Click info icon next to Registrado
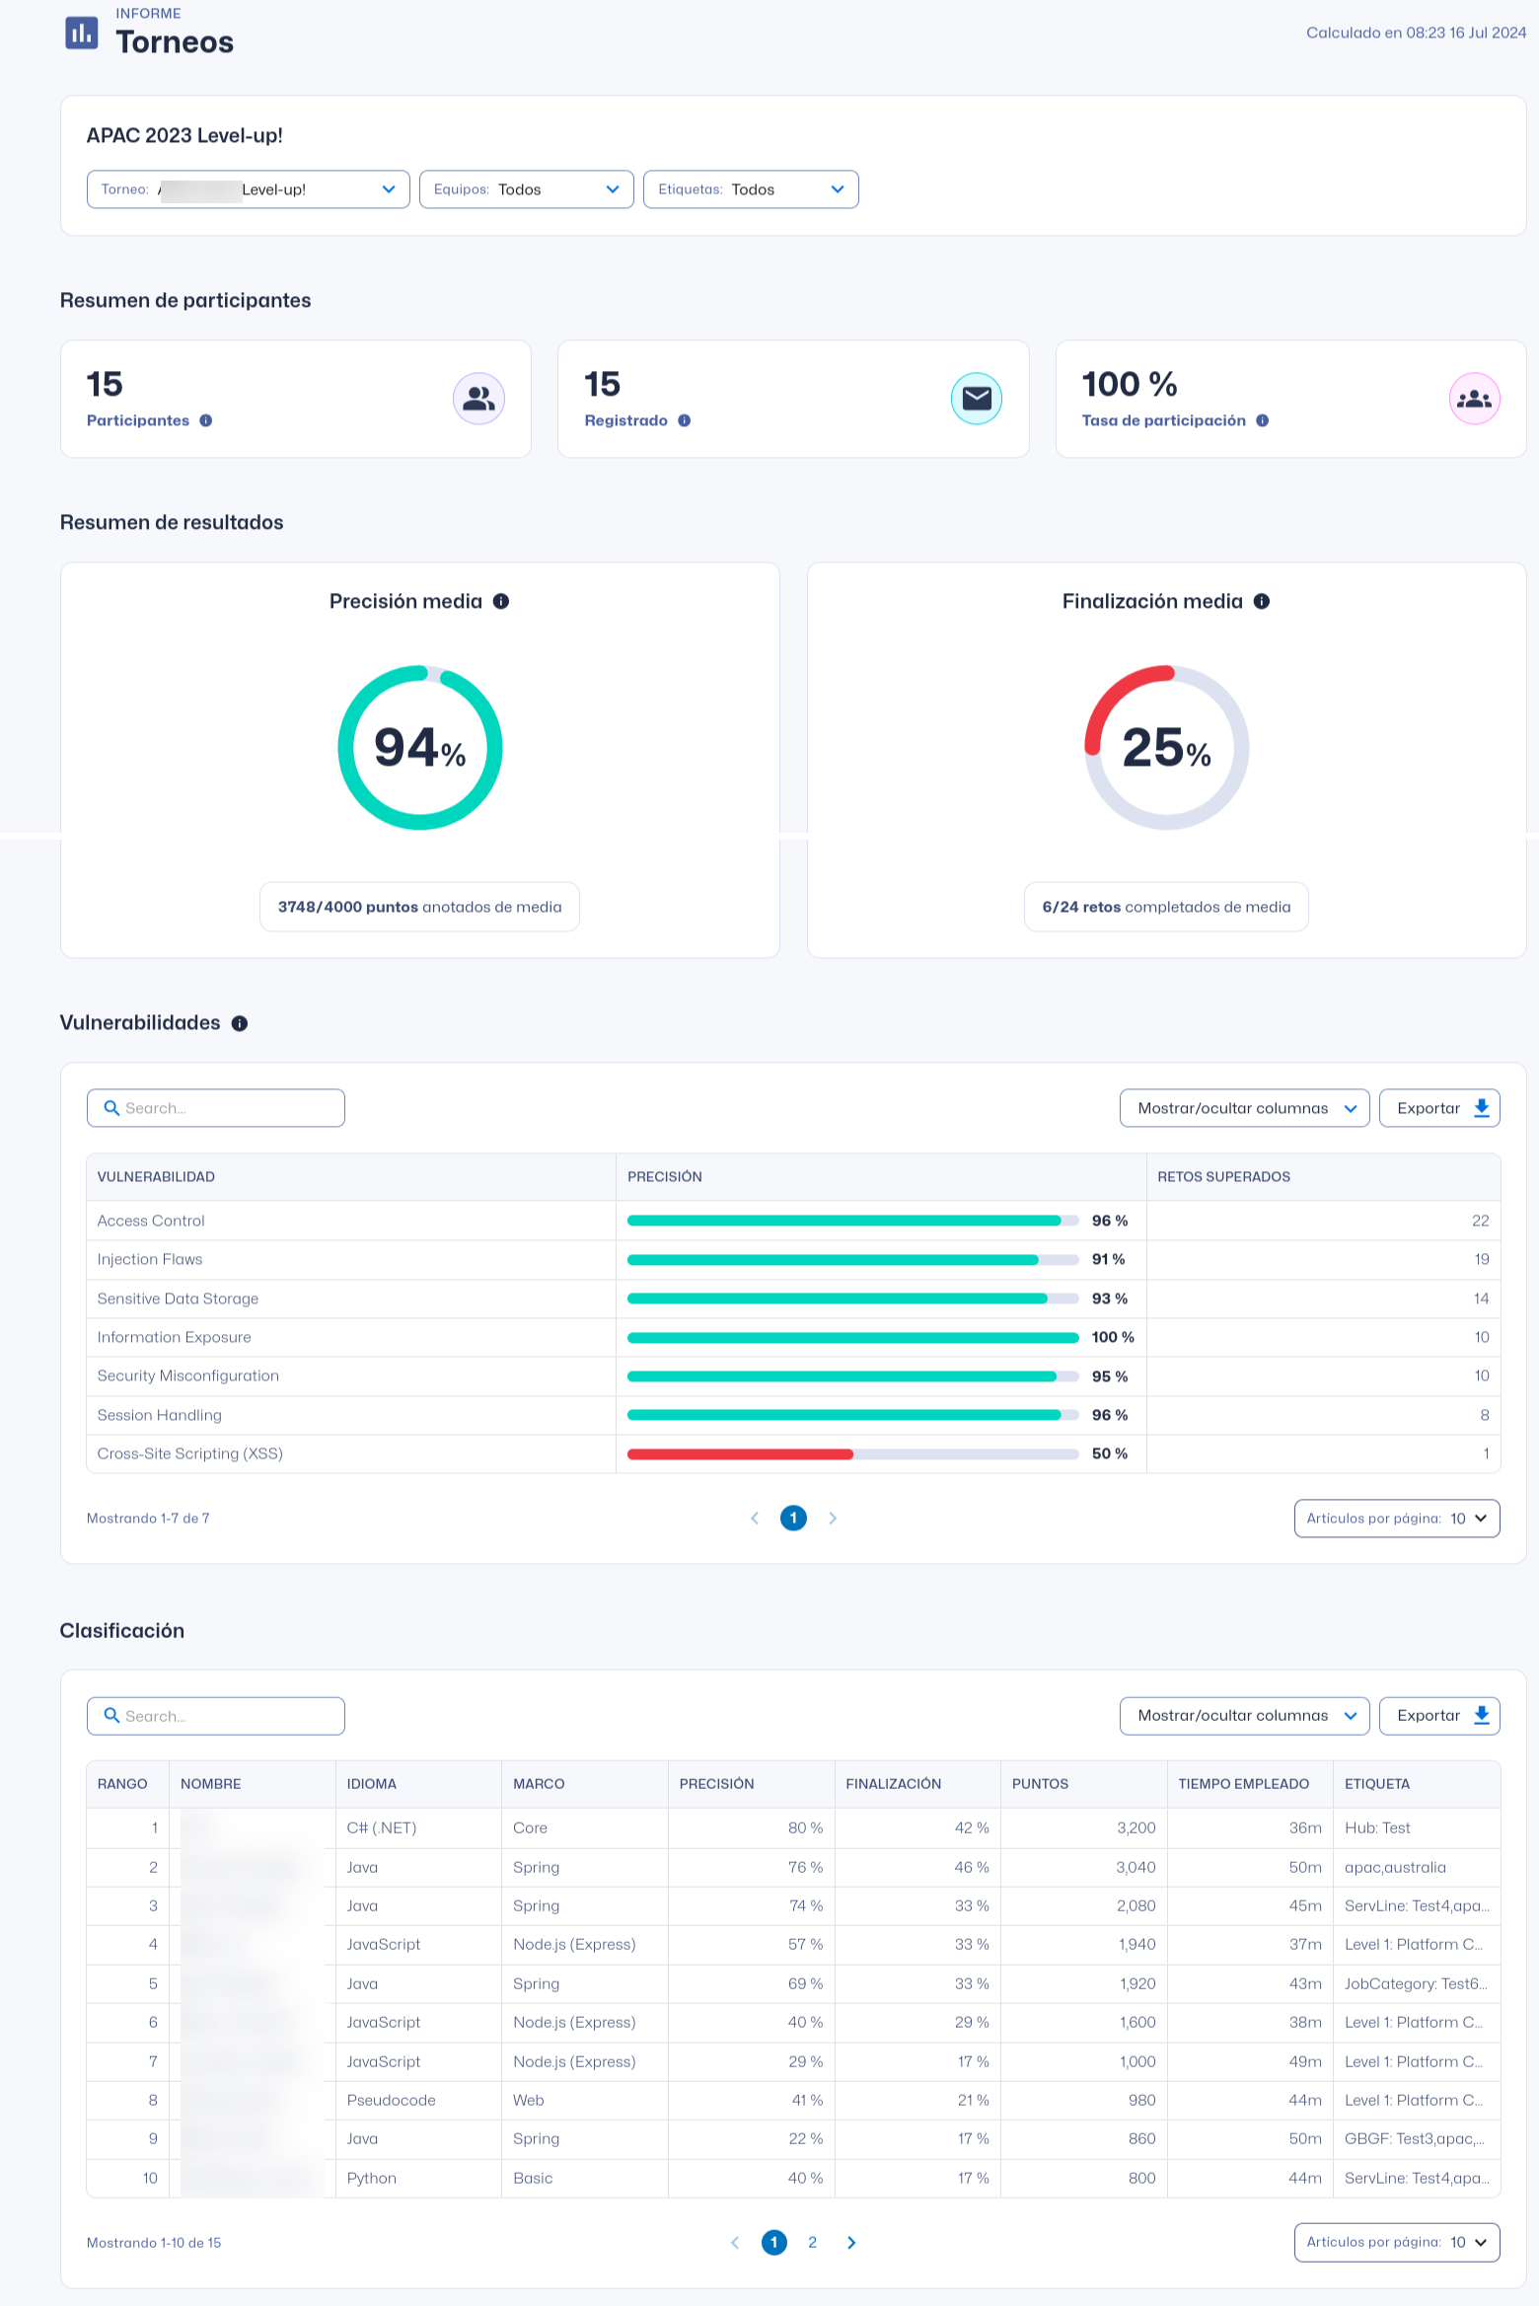Viewport: 1539px width, 2306px height. click(x=685, y=420)
